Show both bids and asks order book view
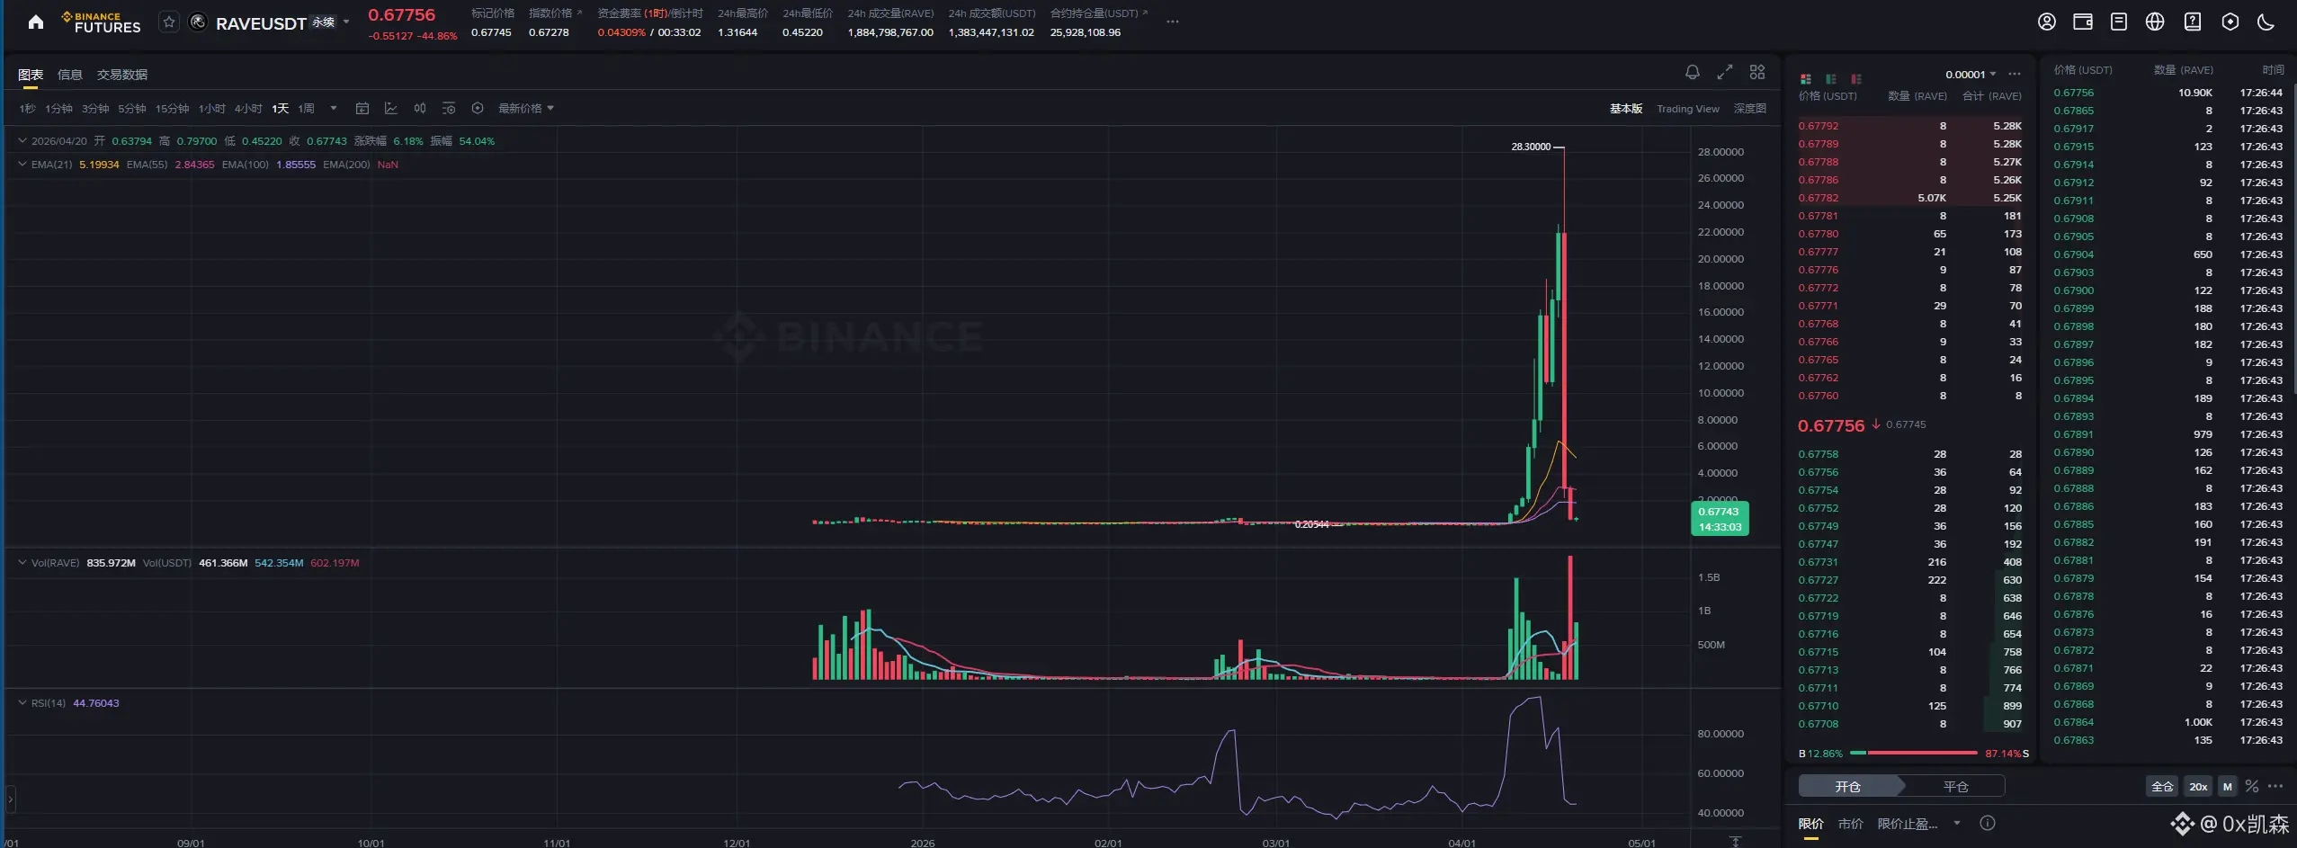 click(x=1806, y=79)
